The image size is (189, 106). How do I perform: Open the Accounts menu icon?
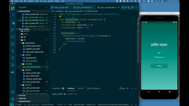pyautogui.click(x=13, y=92)
